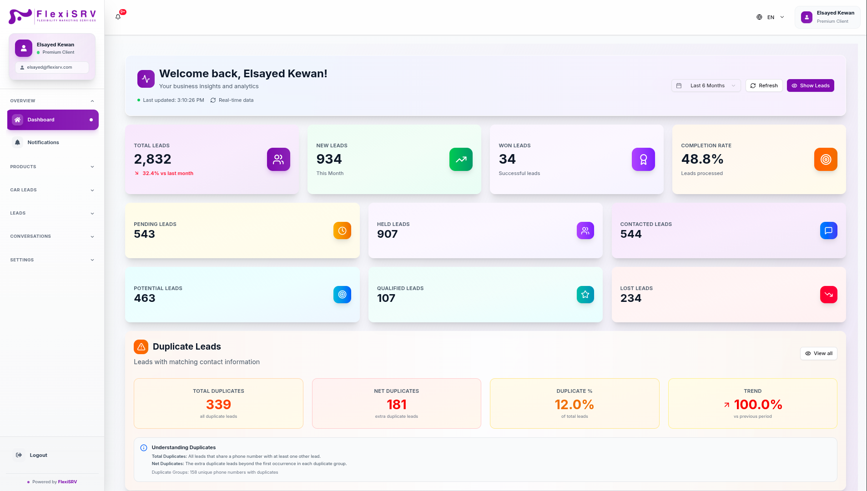
Task: Collapse the Overview sidebar section
Action: [52, 101]
